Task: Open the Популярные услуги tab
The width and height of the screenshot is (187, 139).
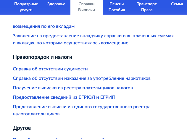Action: (26, 7)
